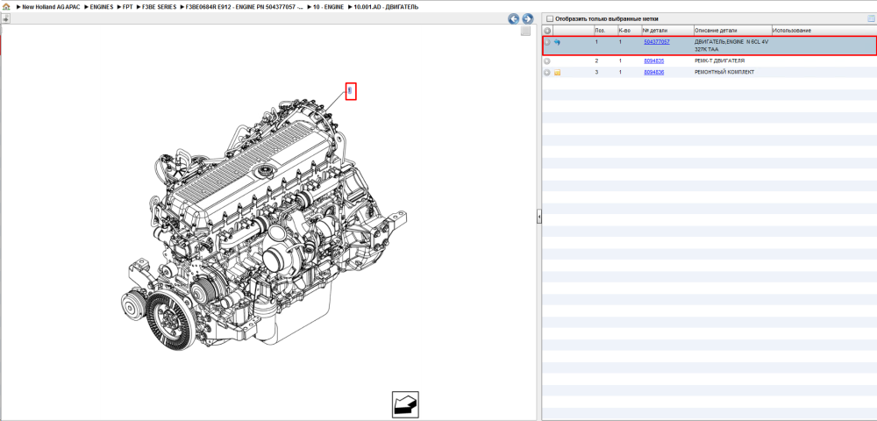The width and height of the screenshot is (877, 421).
Task: Open 10.001.AD - ДВИГАТЕЛЬ breadcrumb
Action: [385, 7]
